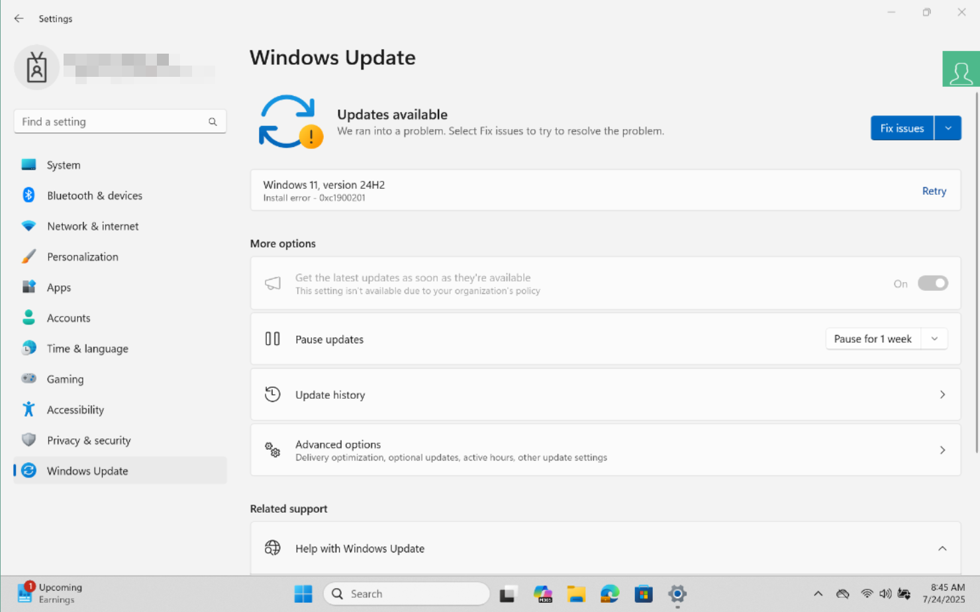
Task: Click the page vertical scrollbar
Action: tap(977, 272)
